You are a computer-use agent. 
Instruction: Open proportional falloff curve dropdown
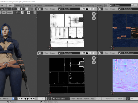click(x=31, y=9)
